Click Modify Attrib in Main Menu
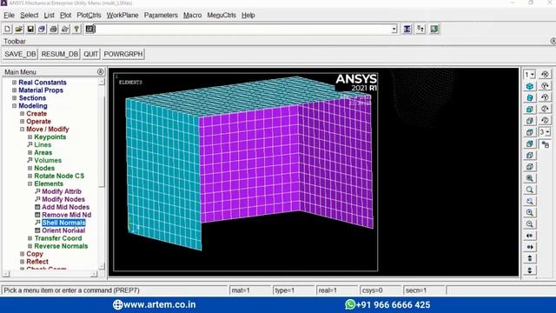 [62, 191]
